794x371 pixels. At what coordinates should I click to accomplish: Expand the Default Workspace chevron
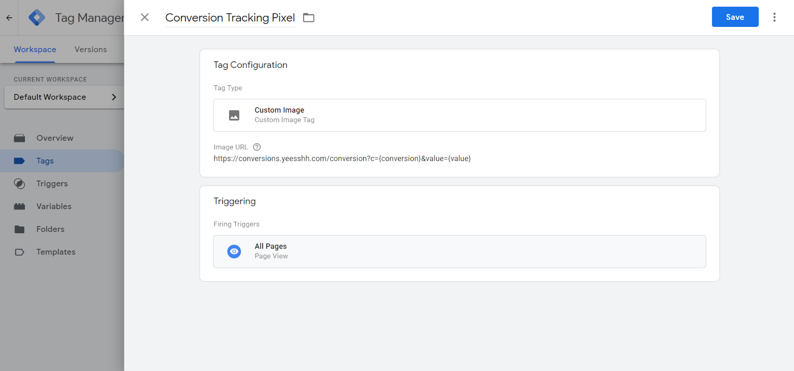coord(114,97)
